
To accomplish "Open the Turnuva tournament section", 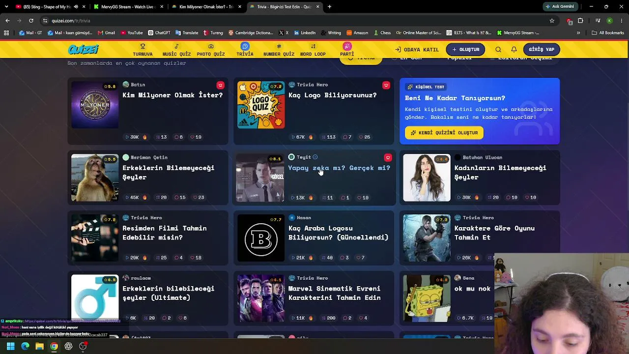I will tap(143, 50).
